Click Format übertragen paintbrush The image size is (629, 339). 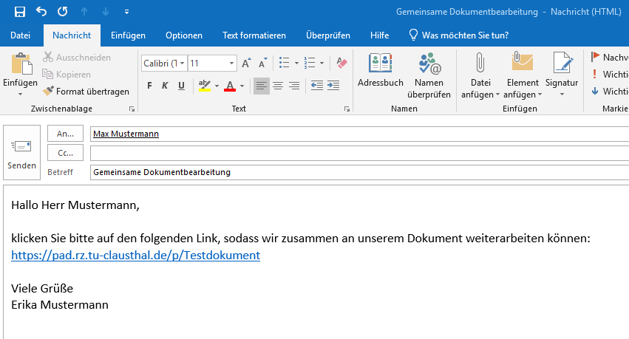[x=85, y=92]
